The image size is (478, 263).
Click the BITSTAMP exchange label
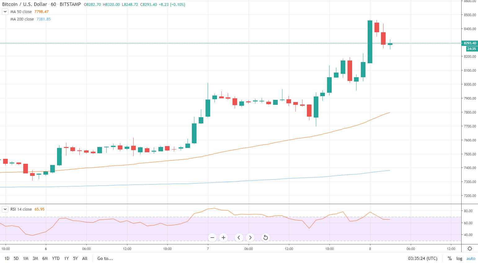tap(70, 4)
